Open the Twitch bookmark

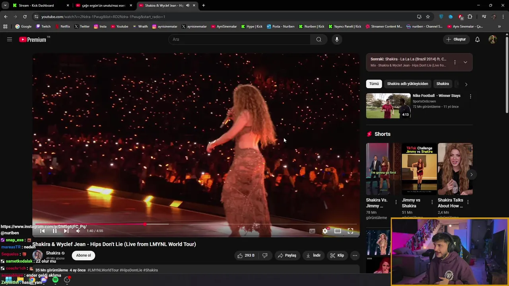point(43,27)
